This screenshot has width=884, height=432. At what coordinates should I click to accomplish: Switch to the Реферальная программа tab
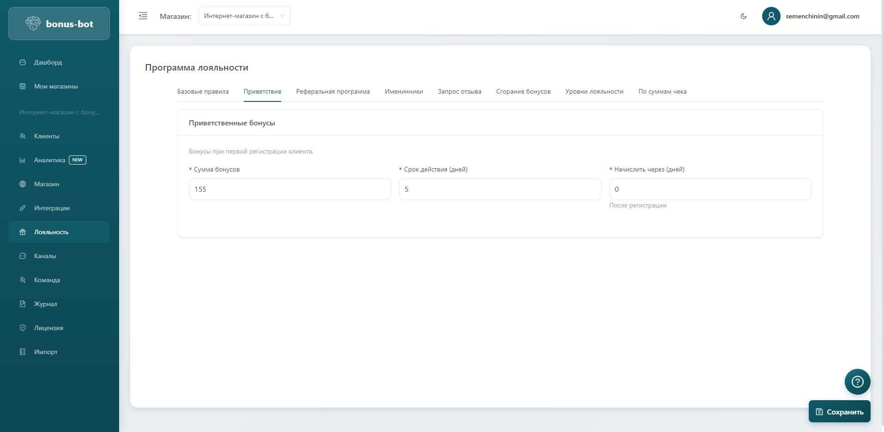pos(333,91)
